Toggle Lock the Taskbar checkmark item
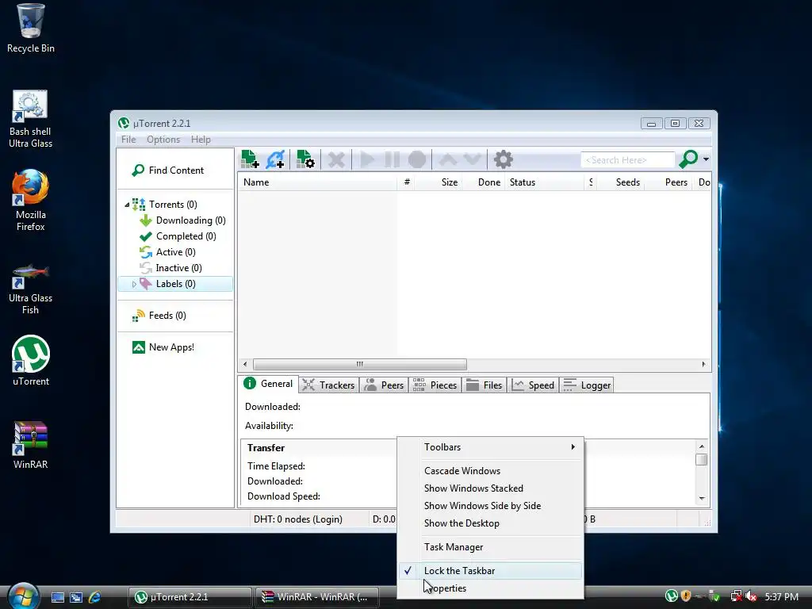This screenshot has height=609, width=812. point(491,571)
